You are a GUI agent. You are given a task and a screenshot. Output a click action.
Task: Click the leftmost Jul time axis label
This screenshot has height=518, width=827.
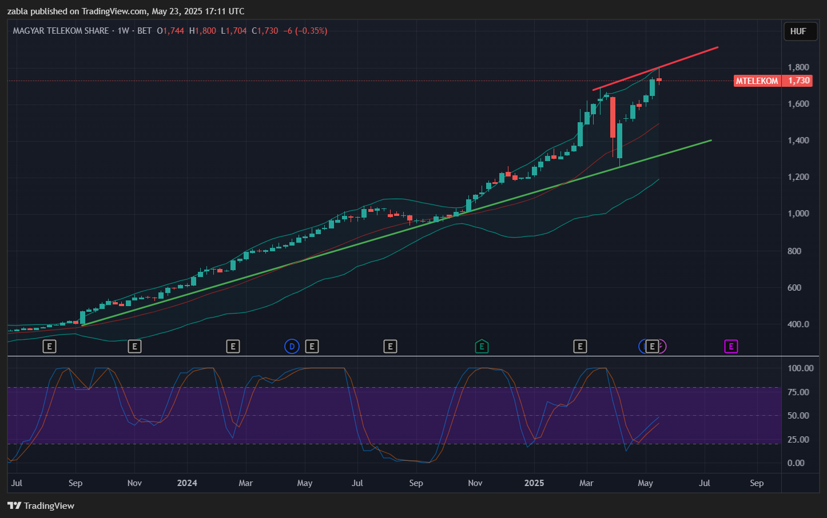(17, 483)
